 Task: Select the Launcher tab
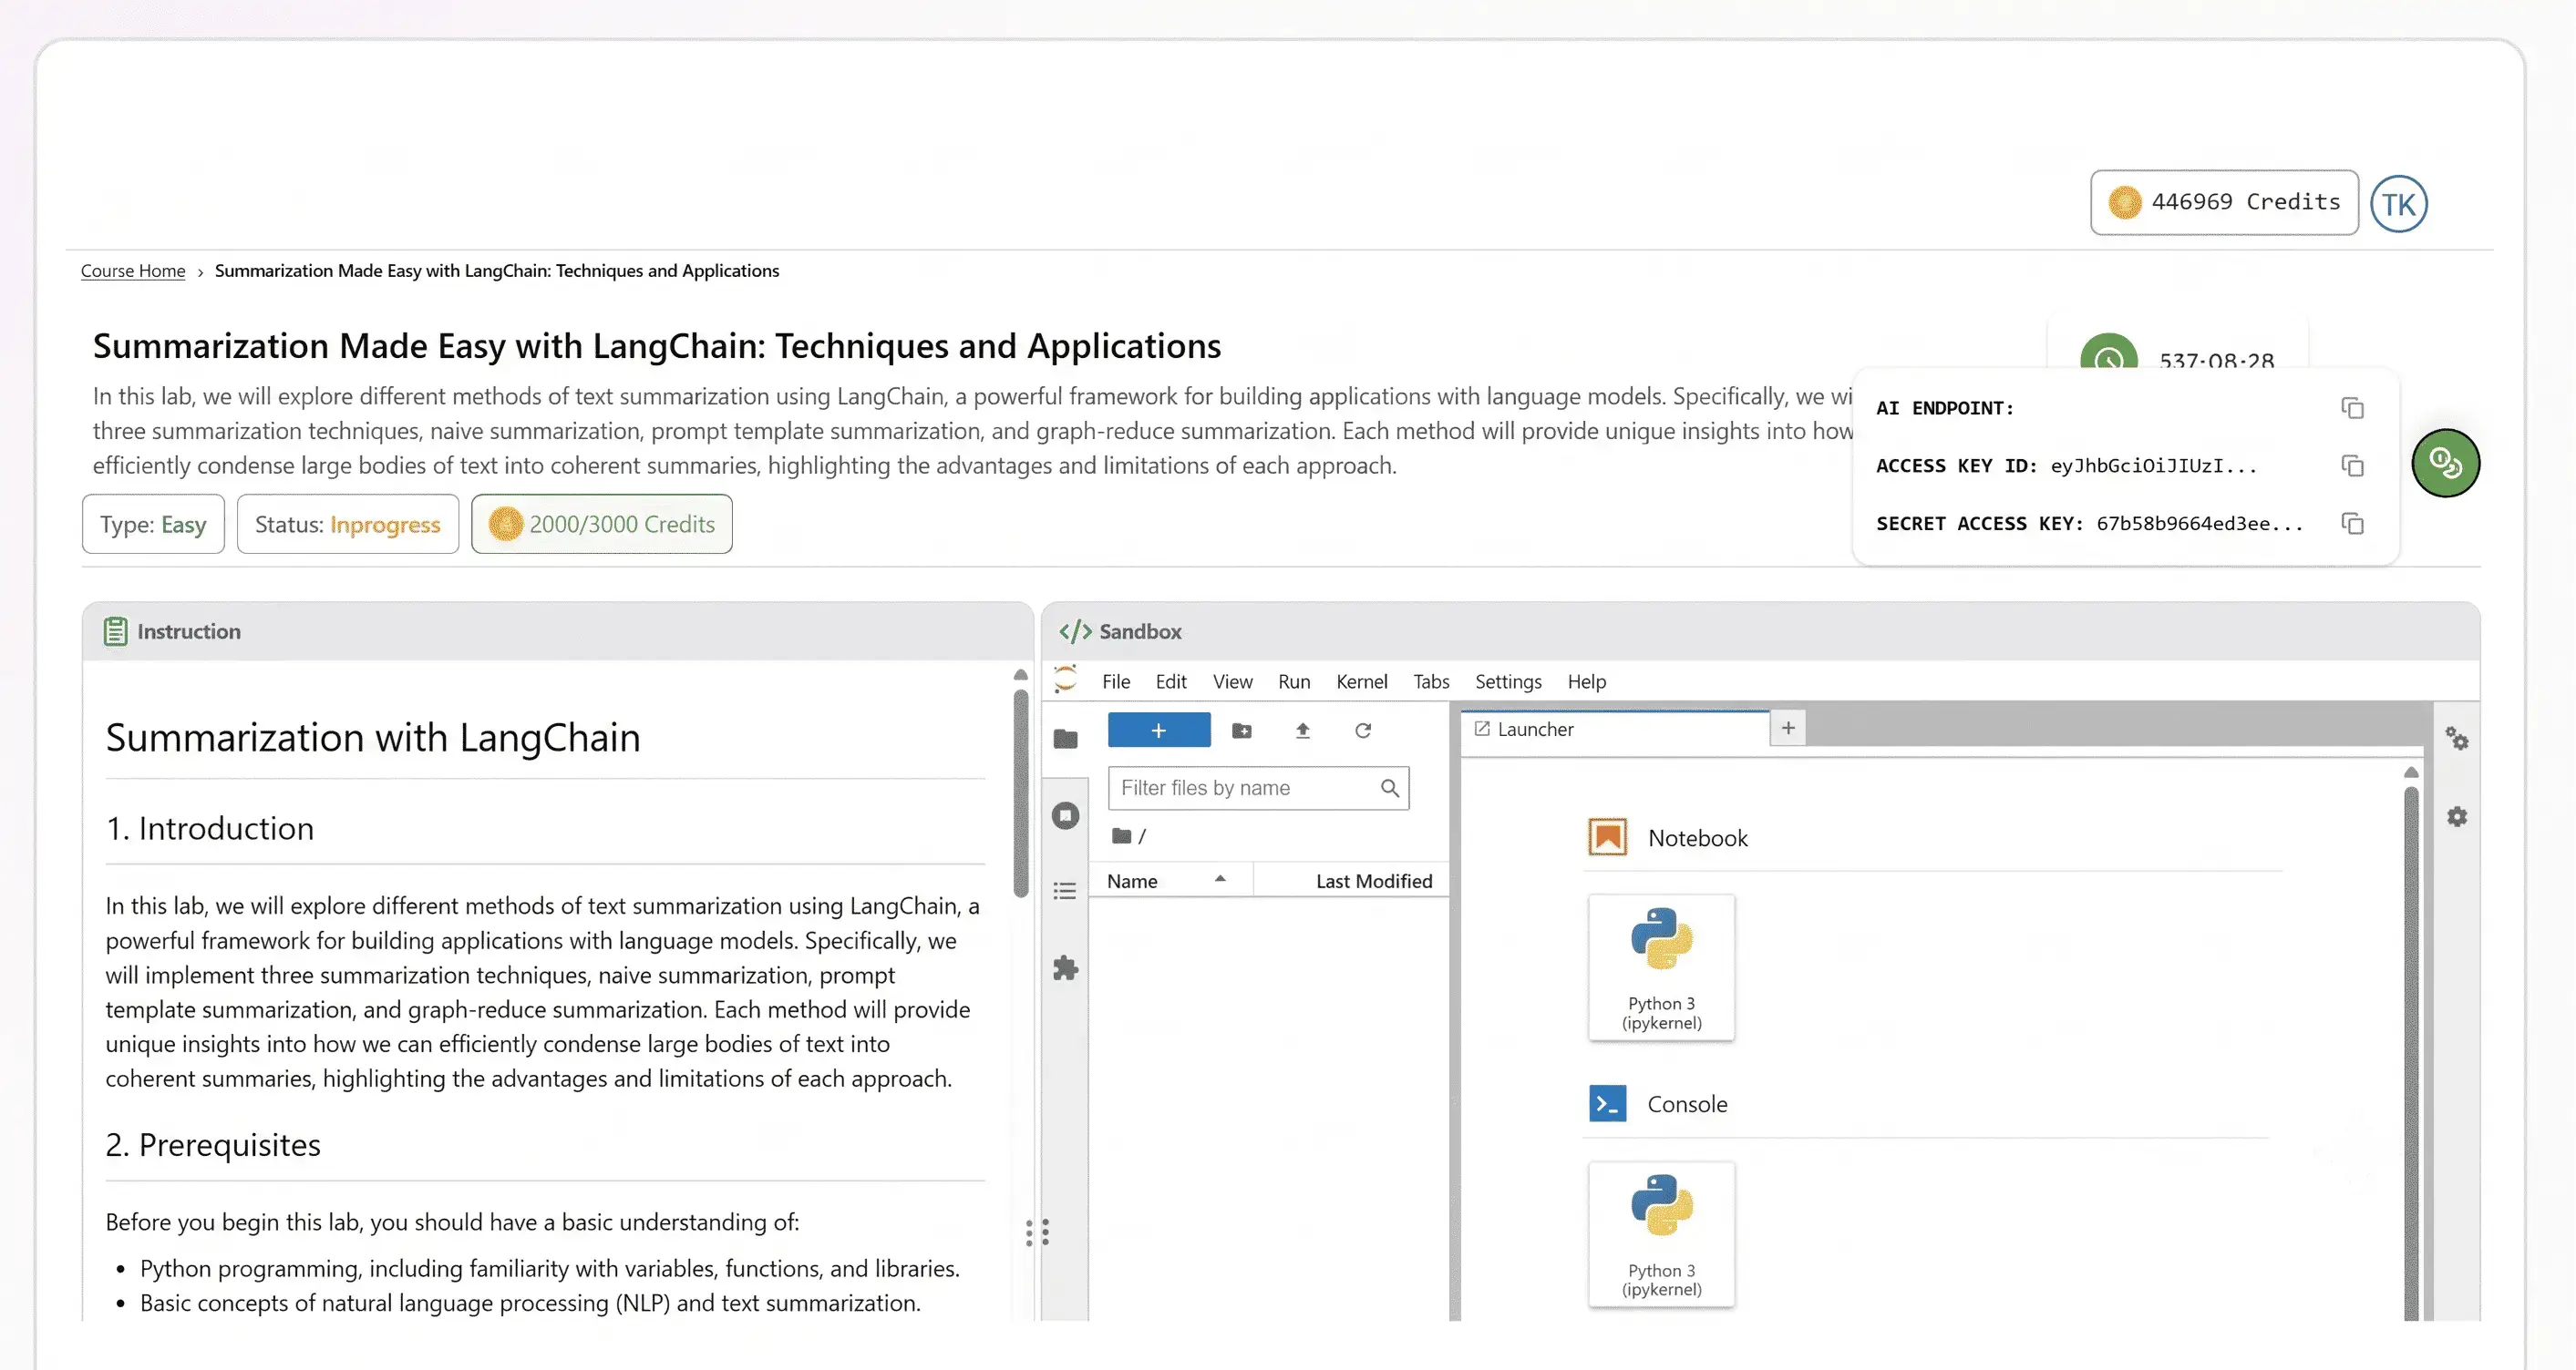click(1615, 730)
